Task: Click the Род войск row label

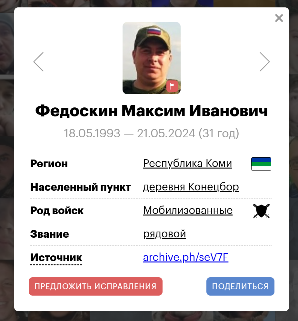Action: pos(57,211)
